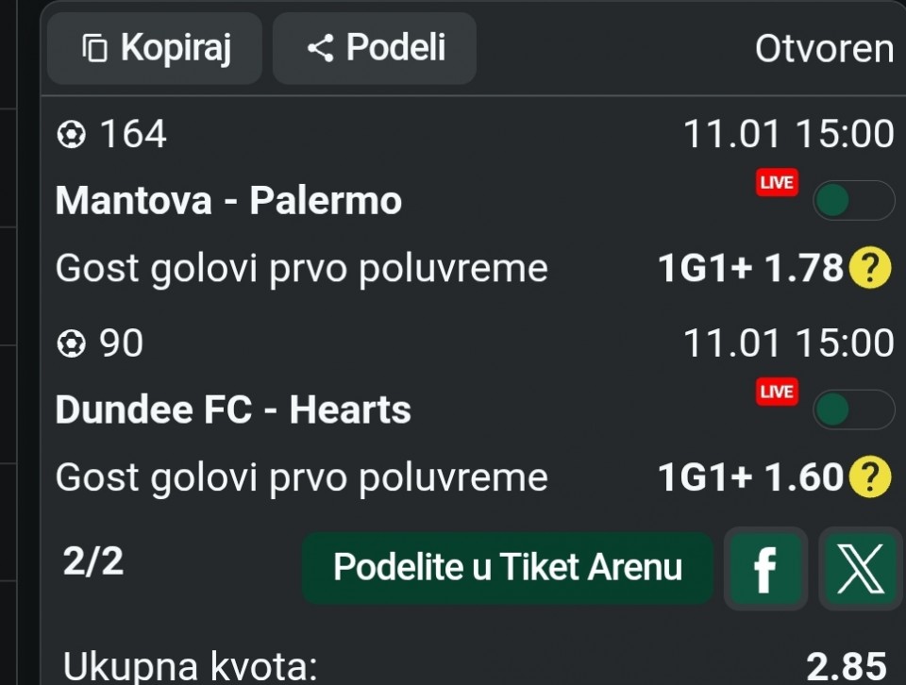Open help icon next to 1.60 odds
The image size is (906, 685).
pos(870,478)
